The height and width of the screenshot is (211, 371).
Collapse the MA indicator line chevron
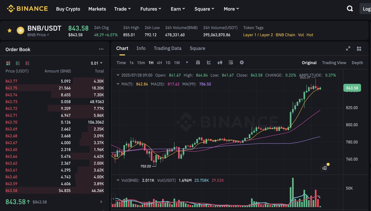(x=118, y=84)
